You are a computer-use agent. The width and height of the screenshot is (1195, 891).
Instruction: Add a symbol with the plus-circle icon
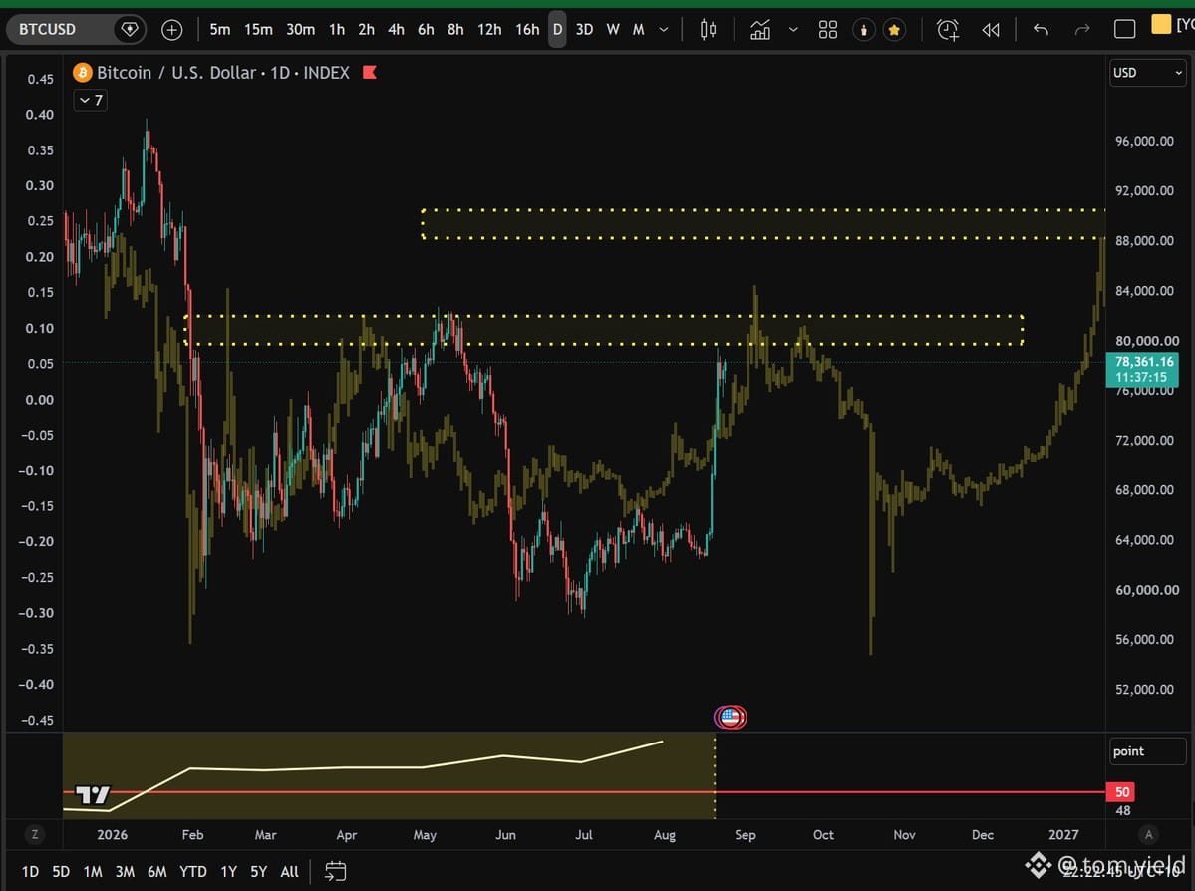[x=172, y=30]
